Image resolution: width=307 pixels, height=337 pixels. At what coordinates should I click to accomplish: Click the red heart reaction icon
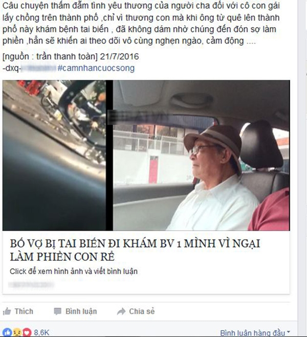(x=27, y=332)
